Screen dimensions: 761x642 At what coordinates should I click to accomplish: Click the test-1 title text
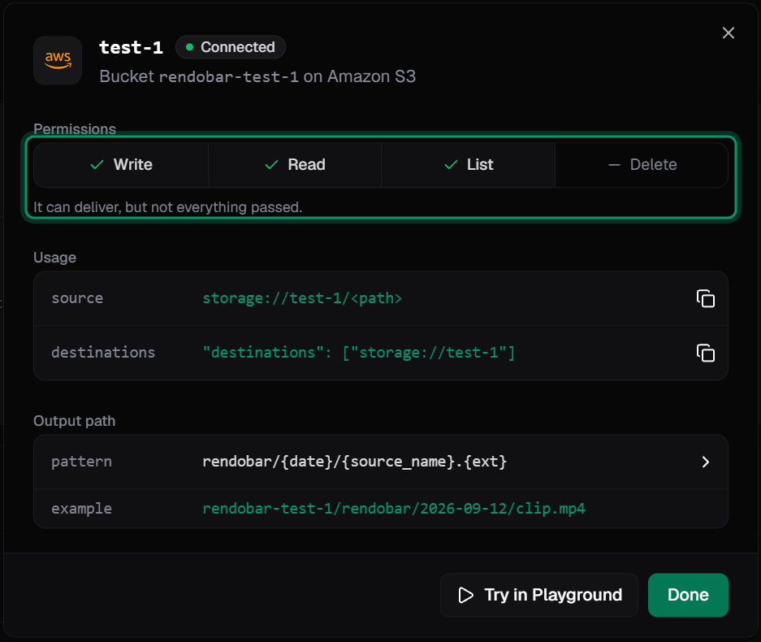[131, 48]
